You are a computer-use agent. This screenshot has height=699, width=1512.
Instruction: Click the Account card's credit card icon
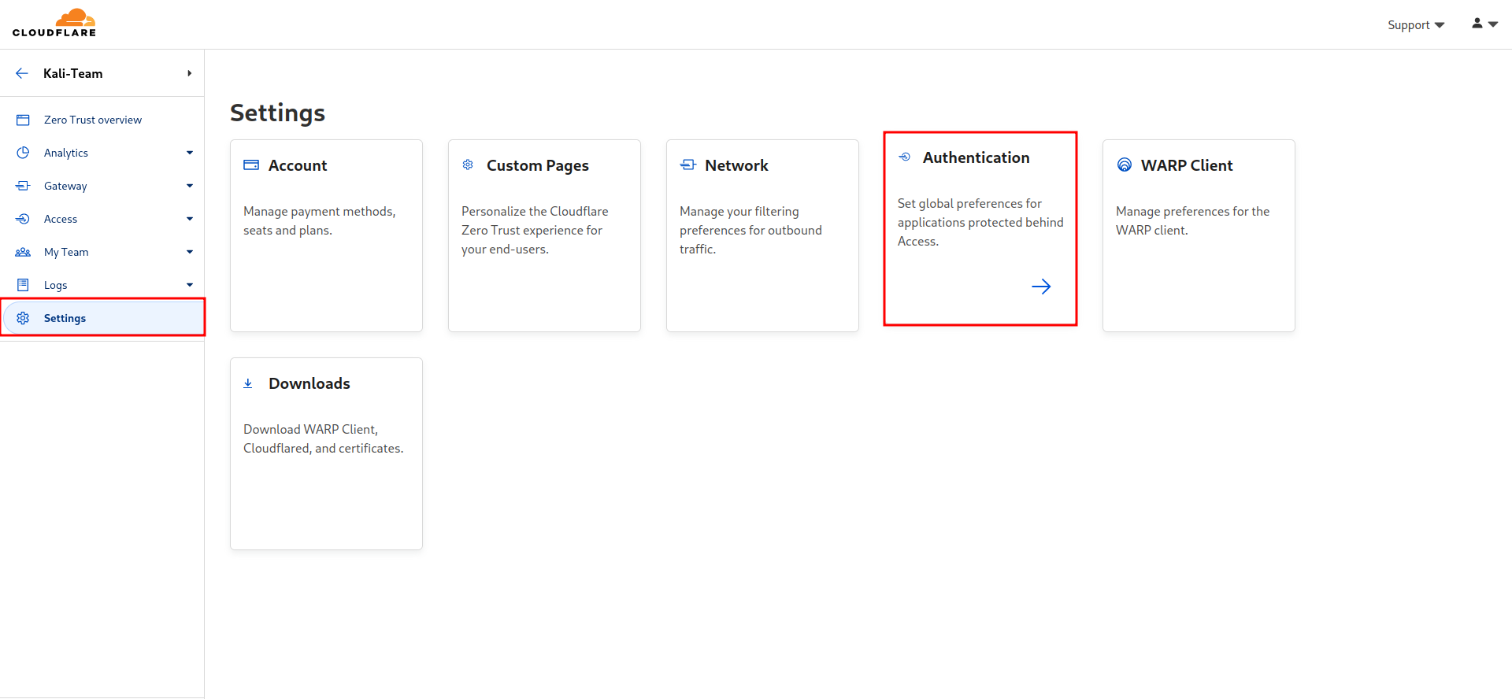click(x=251, y=165)
